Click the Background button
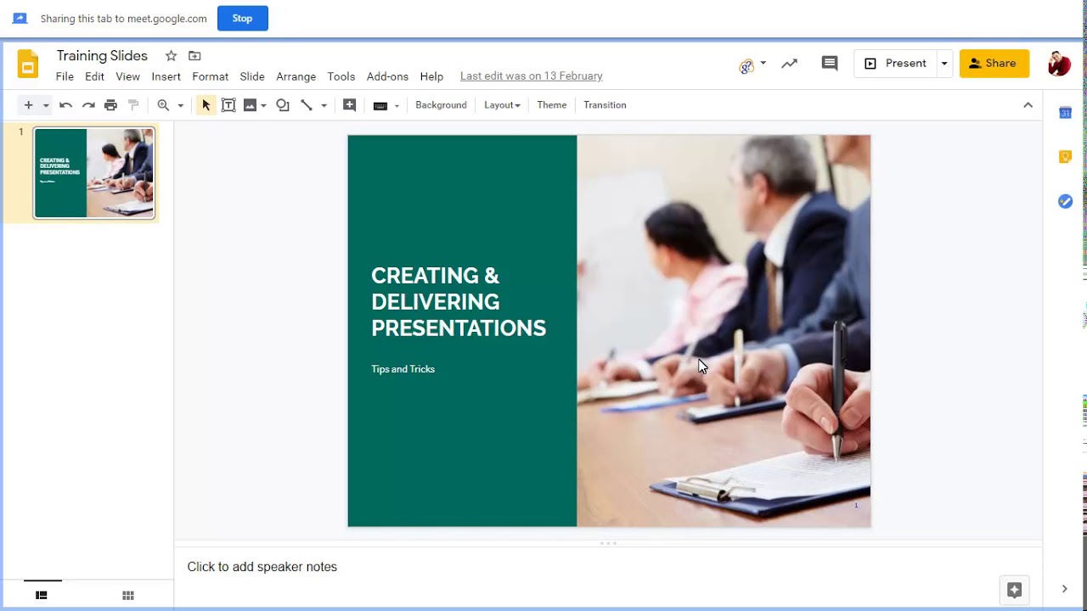The height and width of the screenshot is (611, 1087). point(441,105)
